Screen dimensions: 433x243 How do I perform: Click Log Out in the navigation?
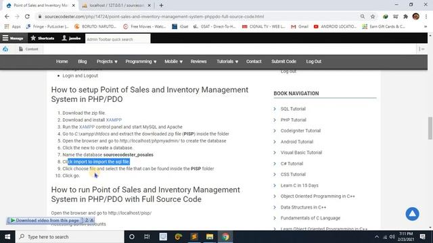(314, 61)
